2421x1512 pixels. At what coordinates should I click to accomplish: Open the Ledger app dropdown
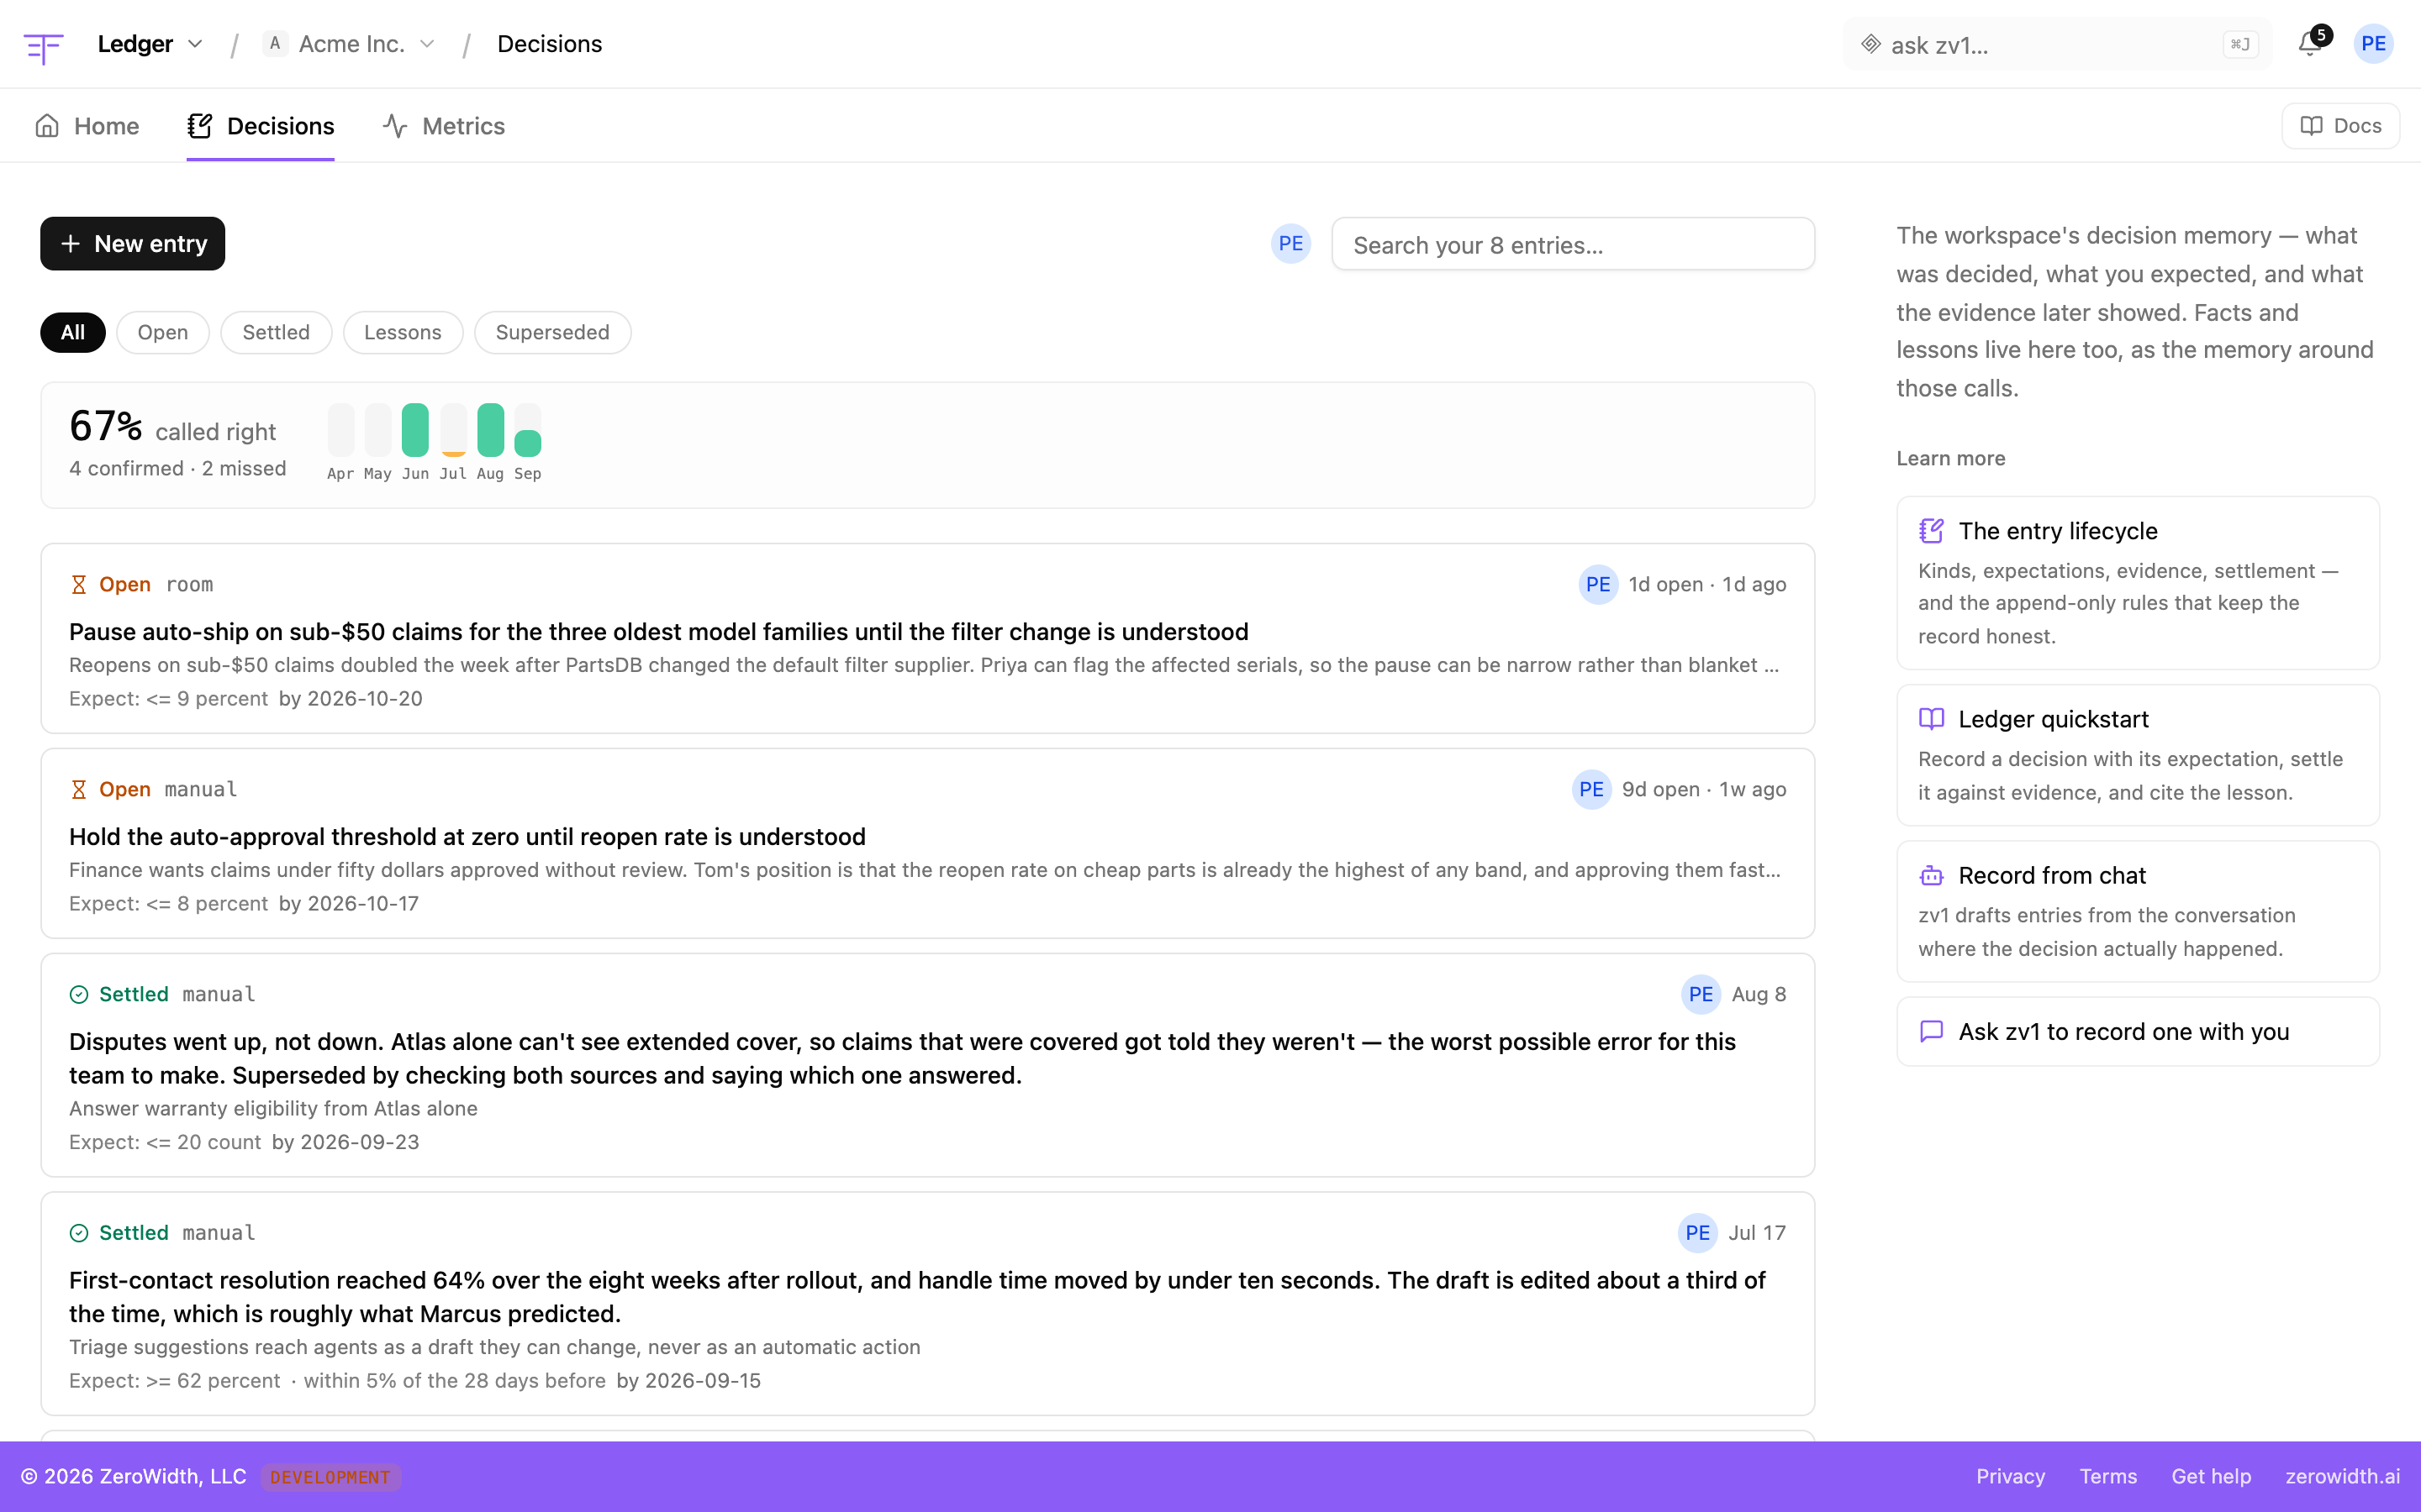click(x=150, y=44)
